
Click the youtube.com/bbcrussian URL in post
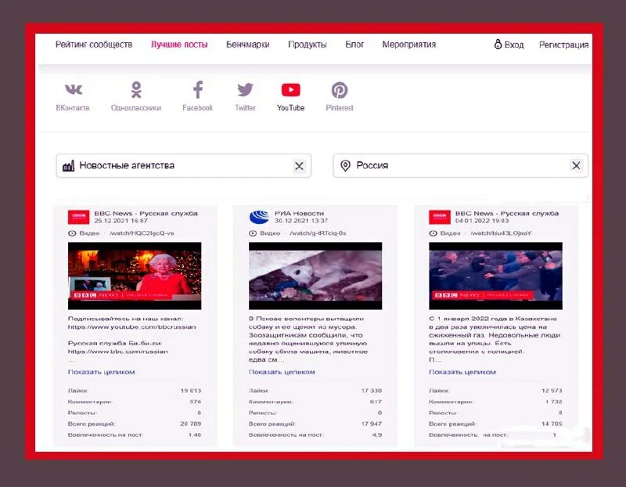click(x=132, y=326)
